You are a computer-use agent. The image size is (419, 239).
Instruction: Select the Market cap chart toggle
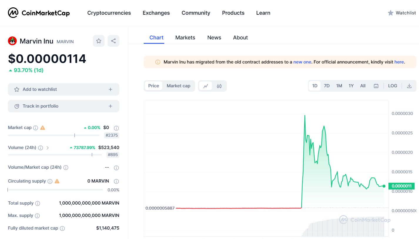coord(178,86)
